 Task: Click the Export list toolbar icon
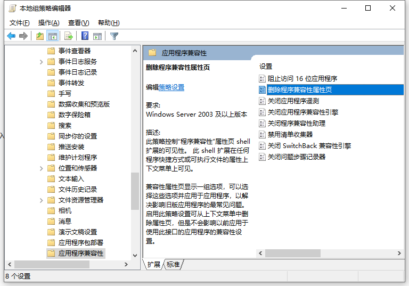click(69, 36)
